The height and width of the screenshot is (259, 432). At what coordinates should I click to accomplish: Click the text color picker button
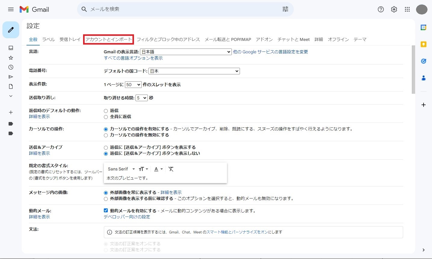coord(158,169)
